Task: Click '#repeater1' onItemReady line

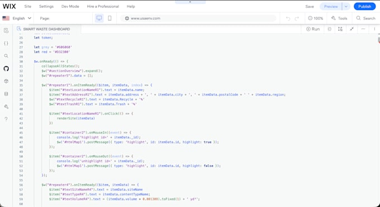Action: coord(97,85)
